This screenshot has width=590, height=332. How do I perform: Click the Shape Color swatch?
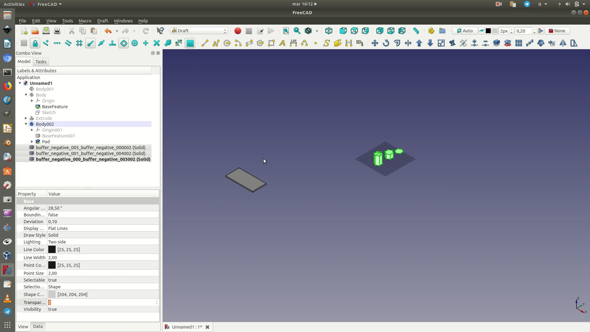tap(52, 294)
